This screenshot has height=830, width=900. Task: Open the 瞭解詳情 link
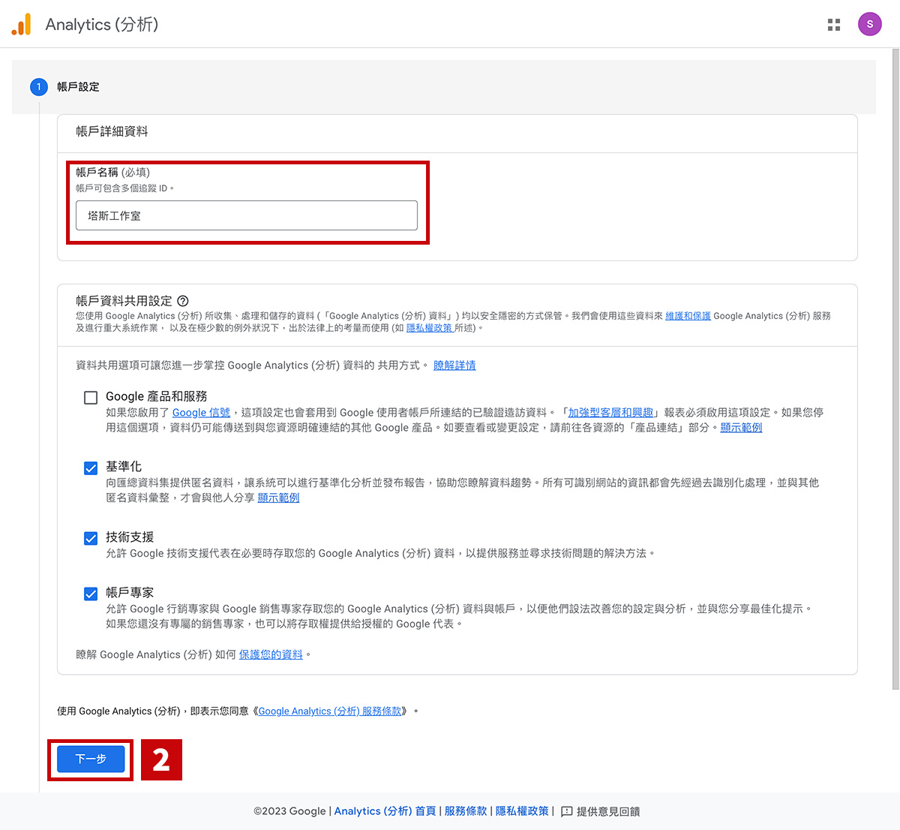pos(454,365)
